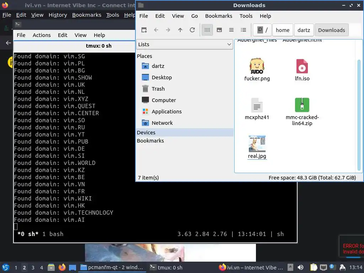The height and width of the screenshot is (273, 364).
Task: Open the file manager View menu
Action: (x=178, y=16)
